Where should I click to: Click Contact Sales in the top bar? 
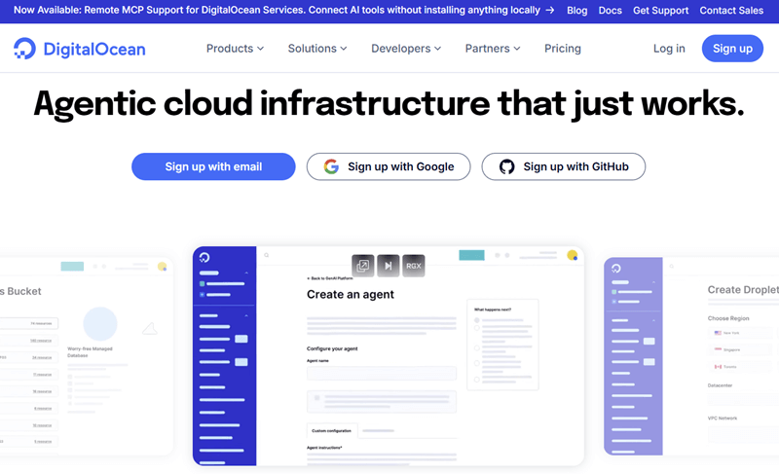point(731,11)
